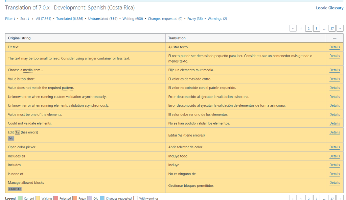Click the Waiting yellow legend swatch
346x200 pixels.
(38, 198)
